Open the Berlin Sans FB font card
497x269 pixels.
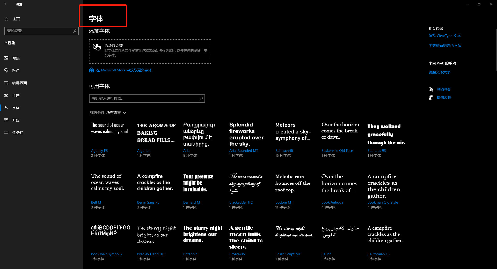click(x=156, y=191)
